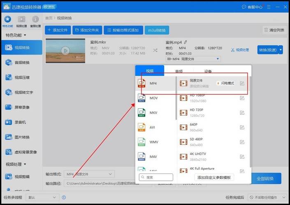Screen dimensions: 290x205
Task: Select MOV in the format list
Action: click(x=155, y=98)
